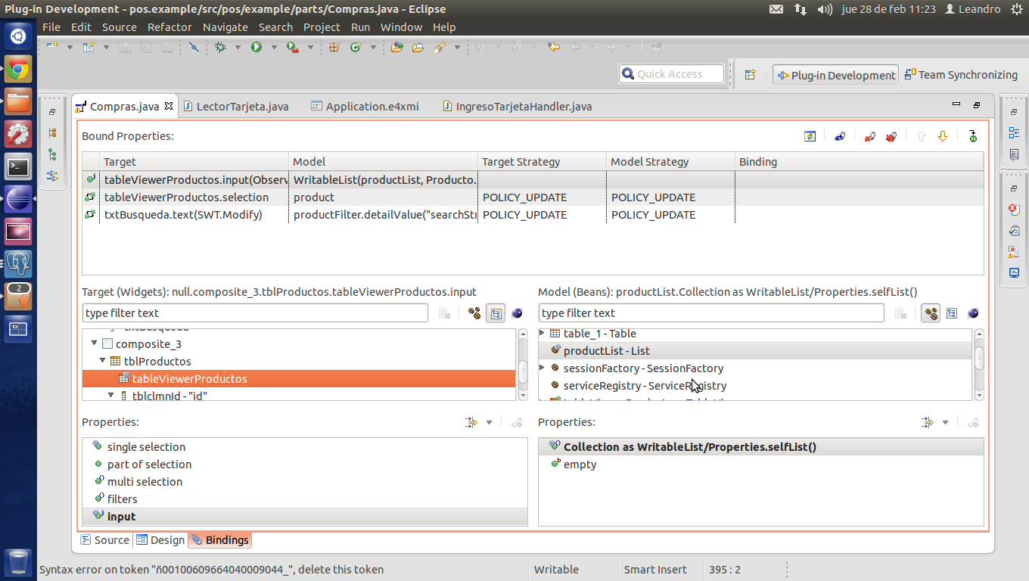Screen dimensions: 1029x581
Task: Switch to the Design tab
Action: (160, 540)
